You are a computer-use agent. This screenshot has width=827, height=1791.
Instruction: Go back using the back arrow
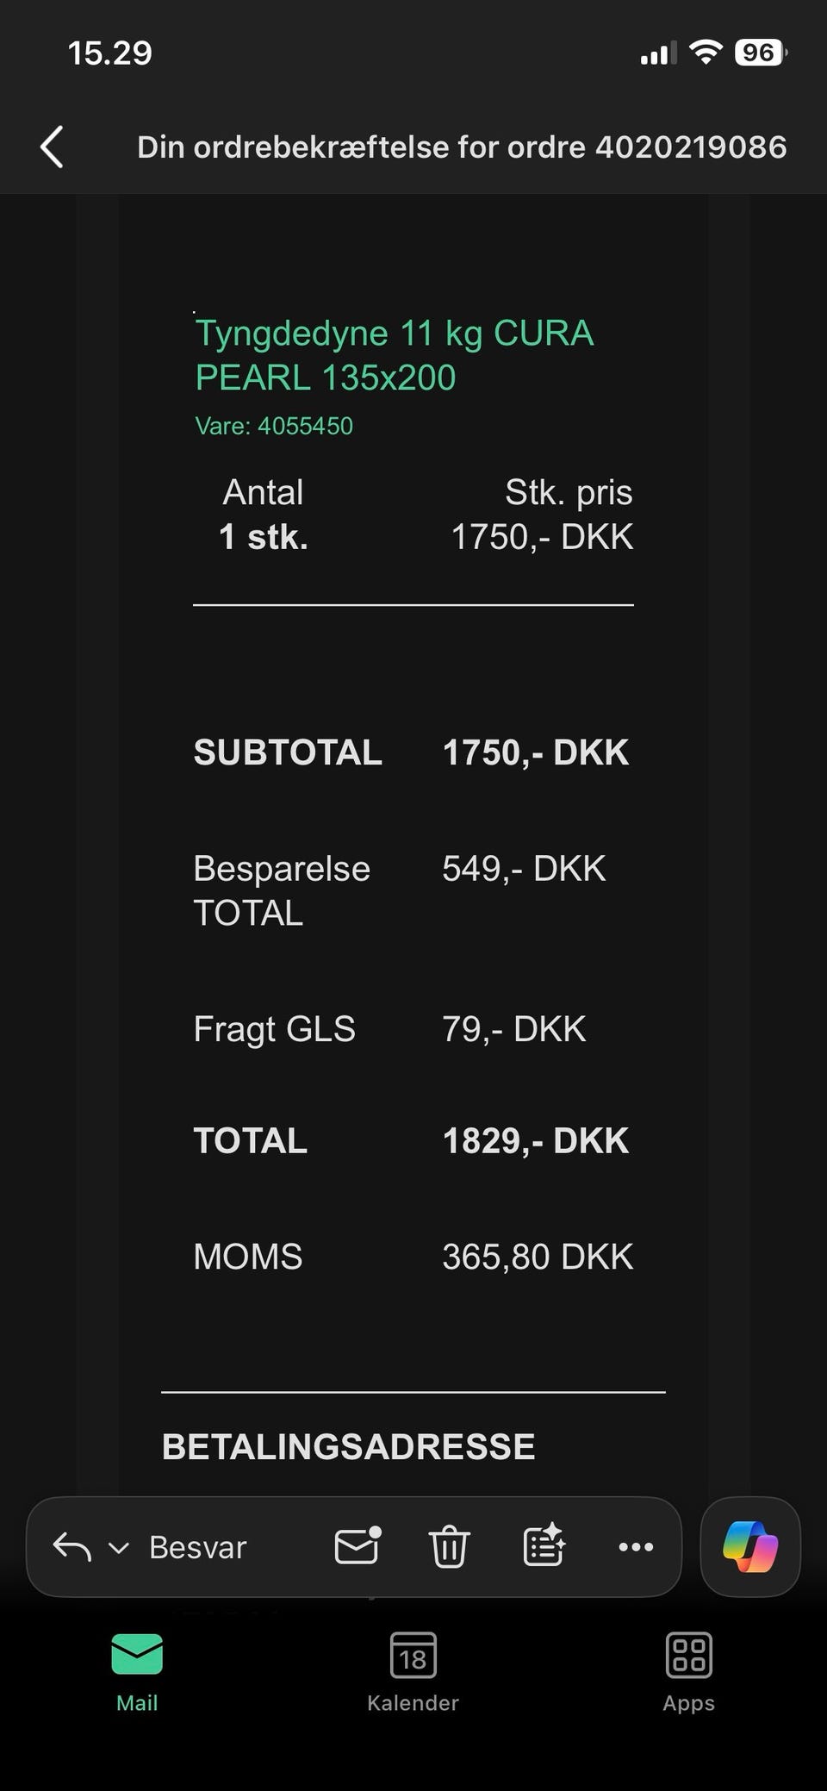(53, 147)
